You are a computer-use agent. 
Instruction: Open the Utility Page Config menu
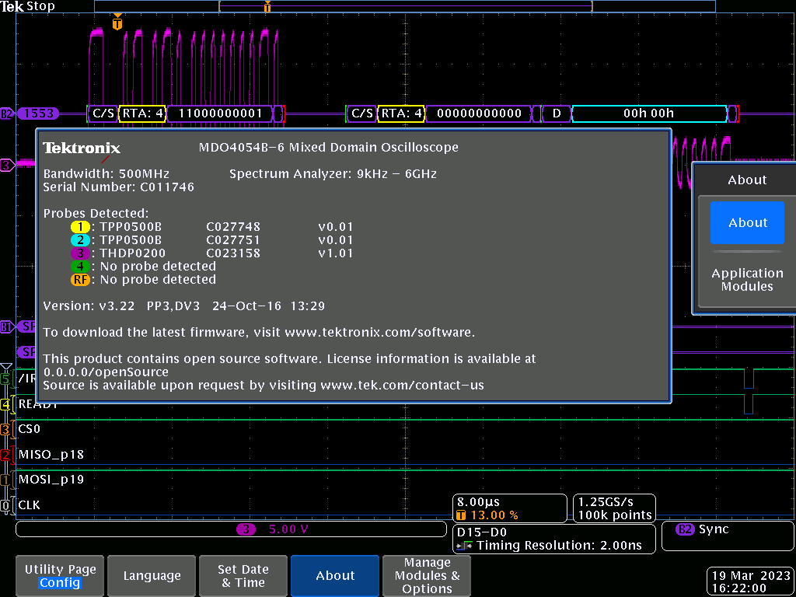coord(60,576)
